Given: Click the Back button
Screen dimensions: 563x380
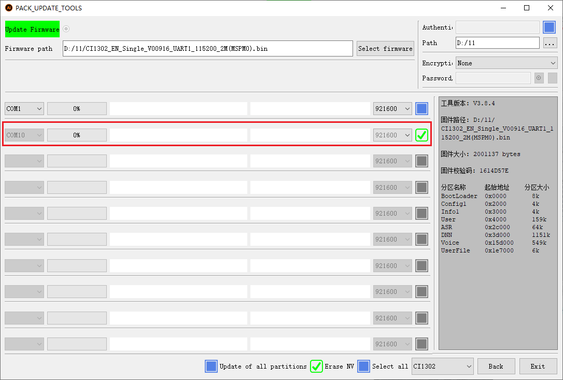Looking at the screenshot, I should tap(496, 367).
